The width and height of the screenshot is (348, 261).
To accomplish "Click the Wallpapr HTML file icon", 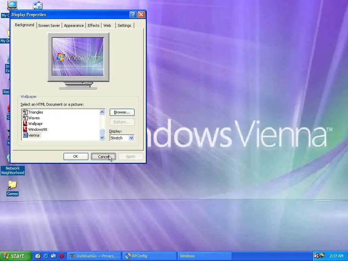I will tap(25, 124).
